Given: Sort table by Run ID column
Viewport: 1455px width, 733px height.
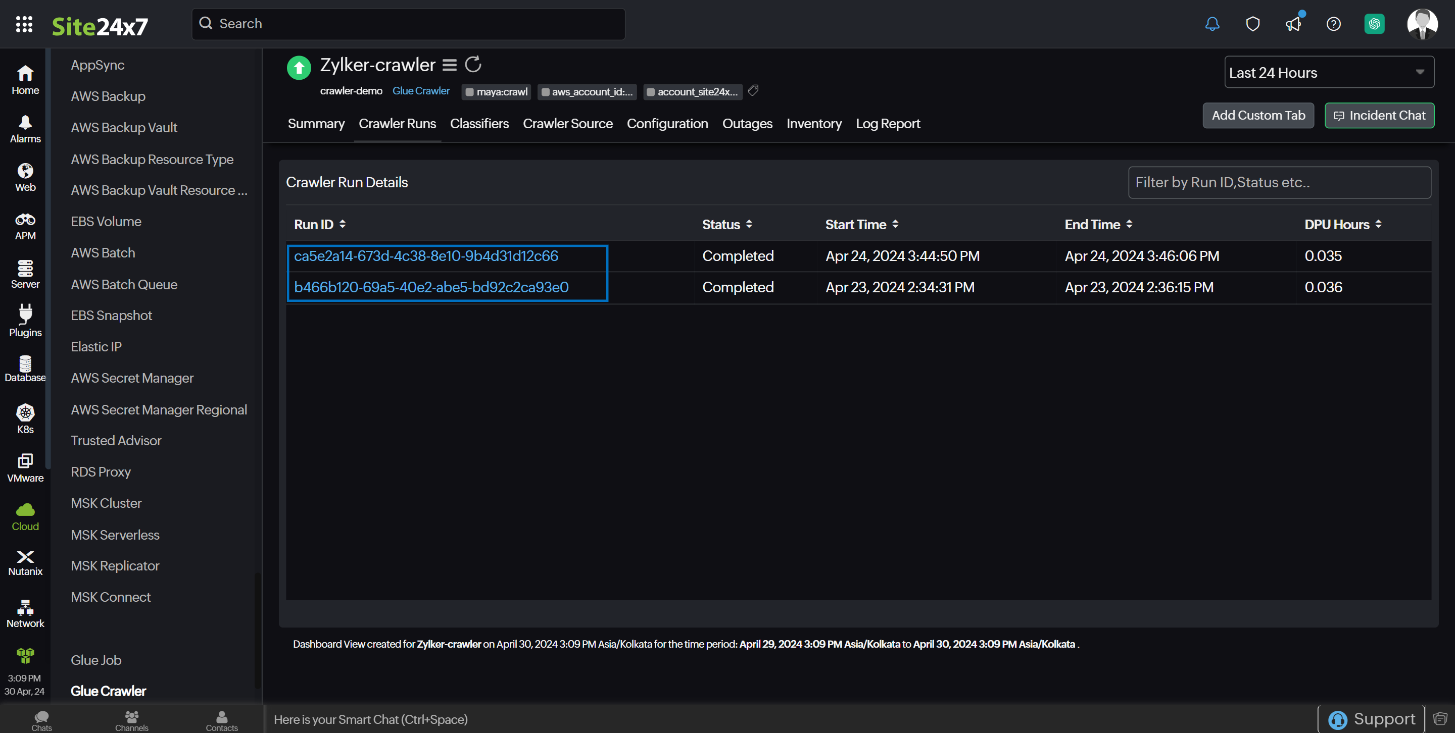Looking at the screenshot, I should tap(343, 224).
